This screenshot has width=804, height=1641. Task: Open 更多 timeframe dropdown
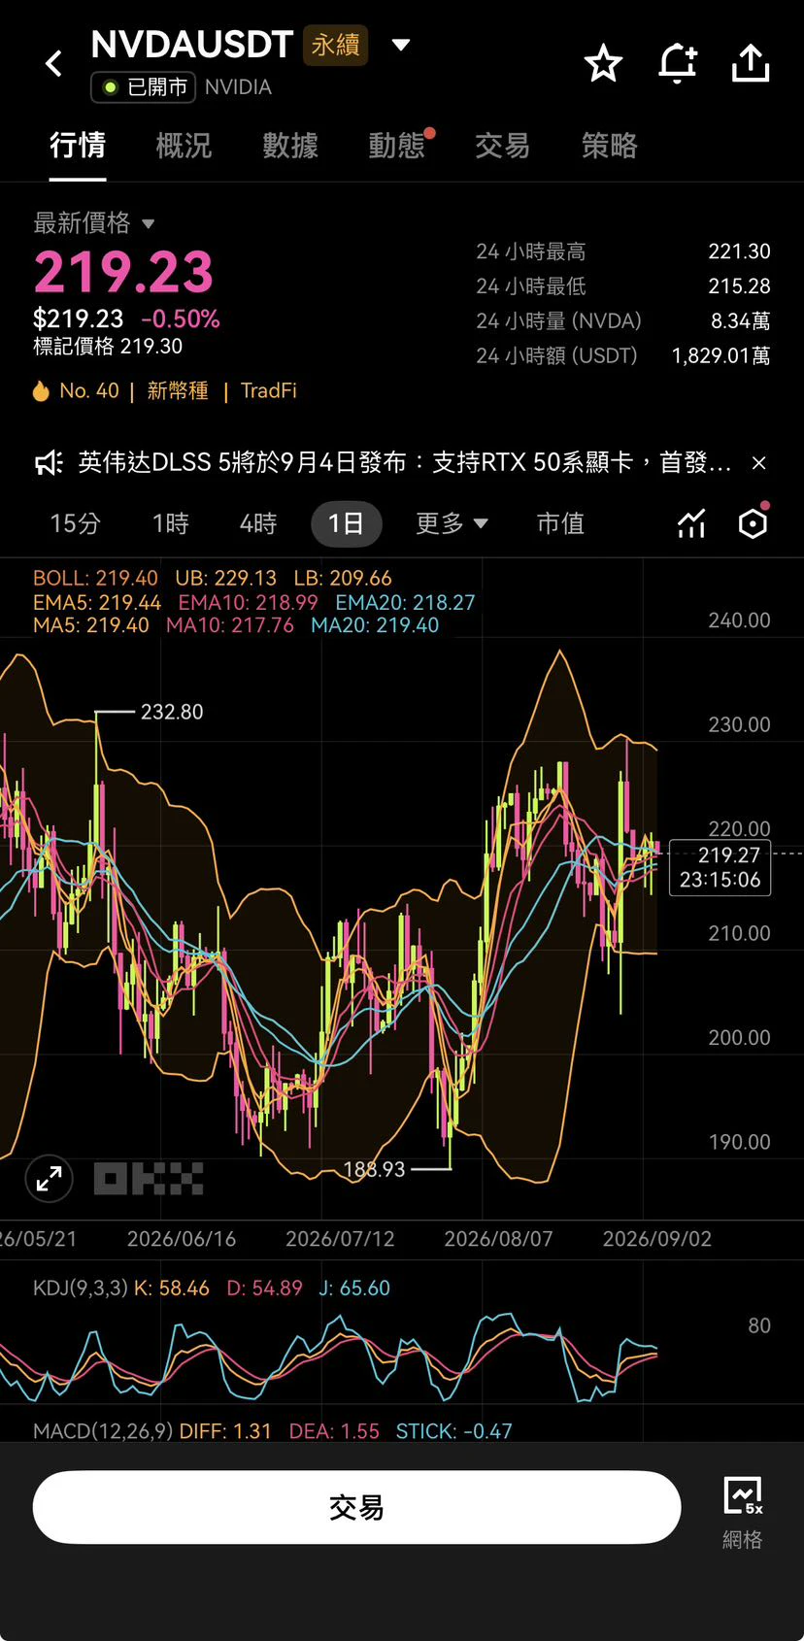(x=452, y=523)
